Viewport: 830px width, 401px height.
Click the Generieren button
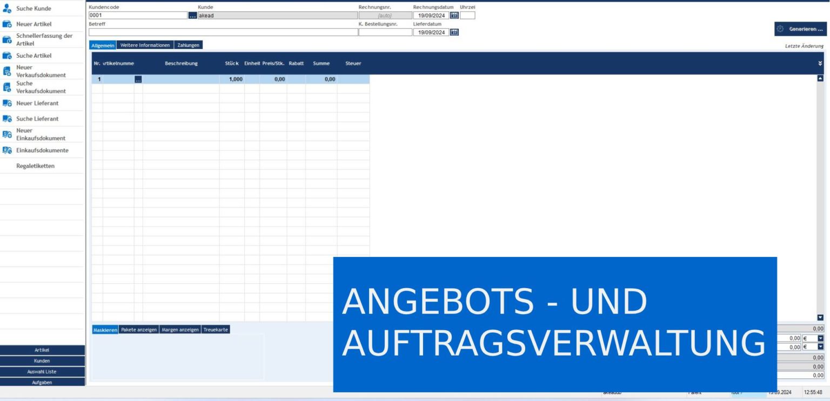[800, 29]
